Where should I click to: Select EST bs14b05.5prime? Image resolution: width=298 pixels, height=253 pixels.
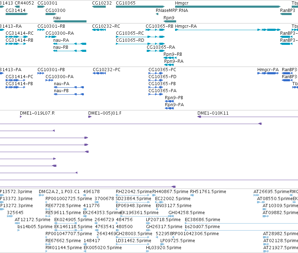coord(35,227)
